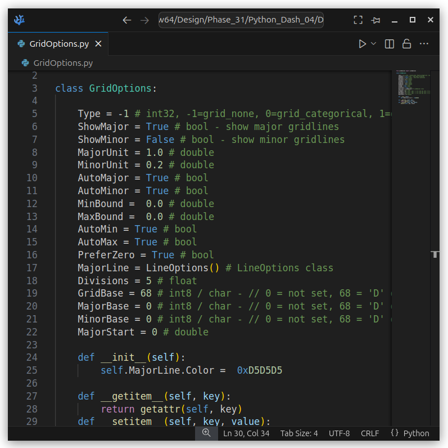Click MinorUnit on line 9
The width and height of the screenshot is (448, 448).
pos(103,165)
